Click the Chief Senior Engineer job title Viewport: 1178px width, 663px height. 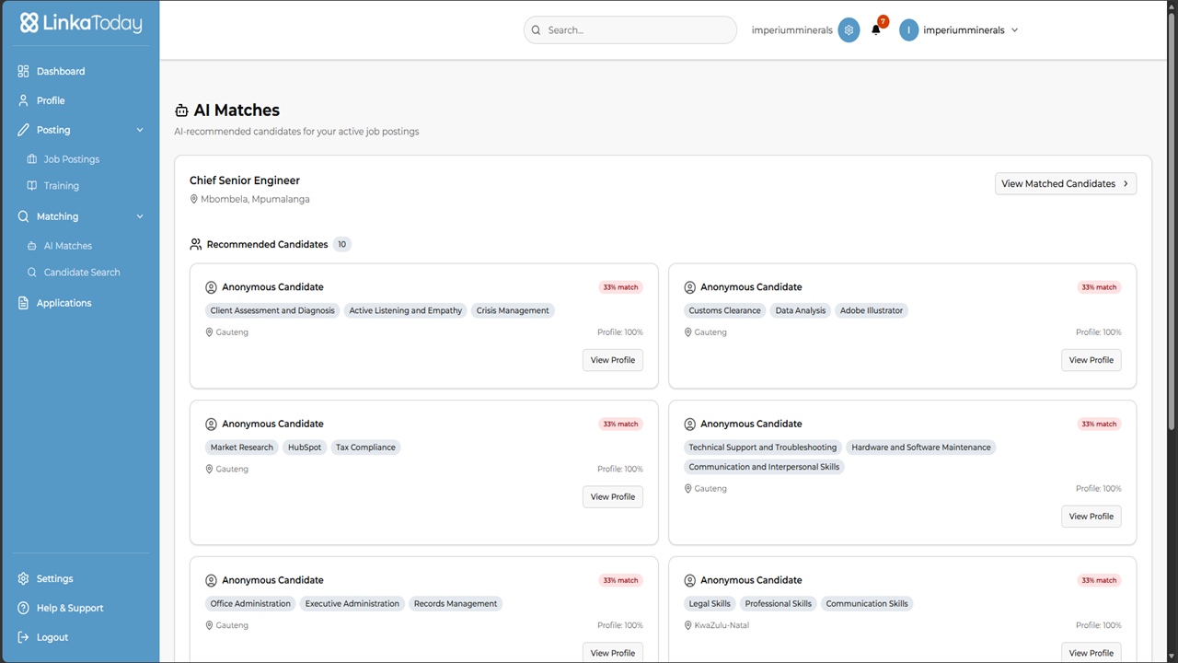245,180
